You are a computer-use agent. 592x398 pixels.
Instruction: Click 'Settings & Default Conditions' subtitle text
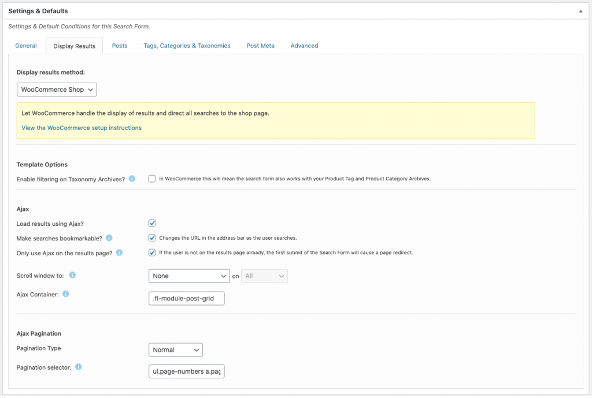(x=79, y=27)
